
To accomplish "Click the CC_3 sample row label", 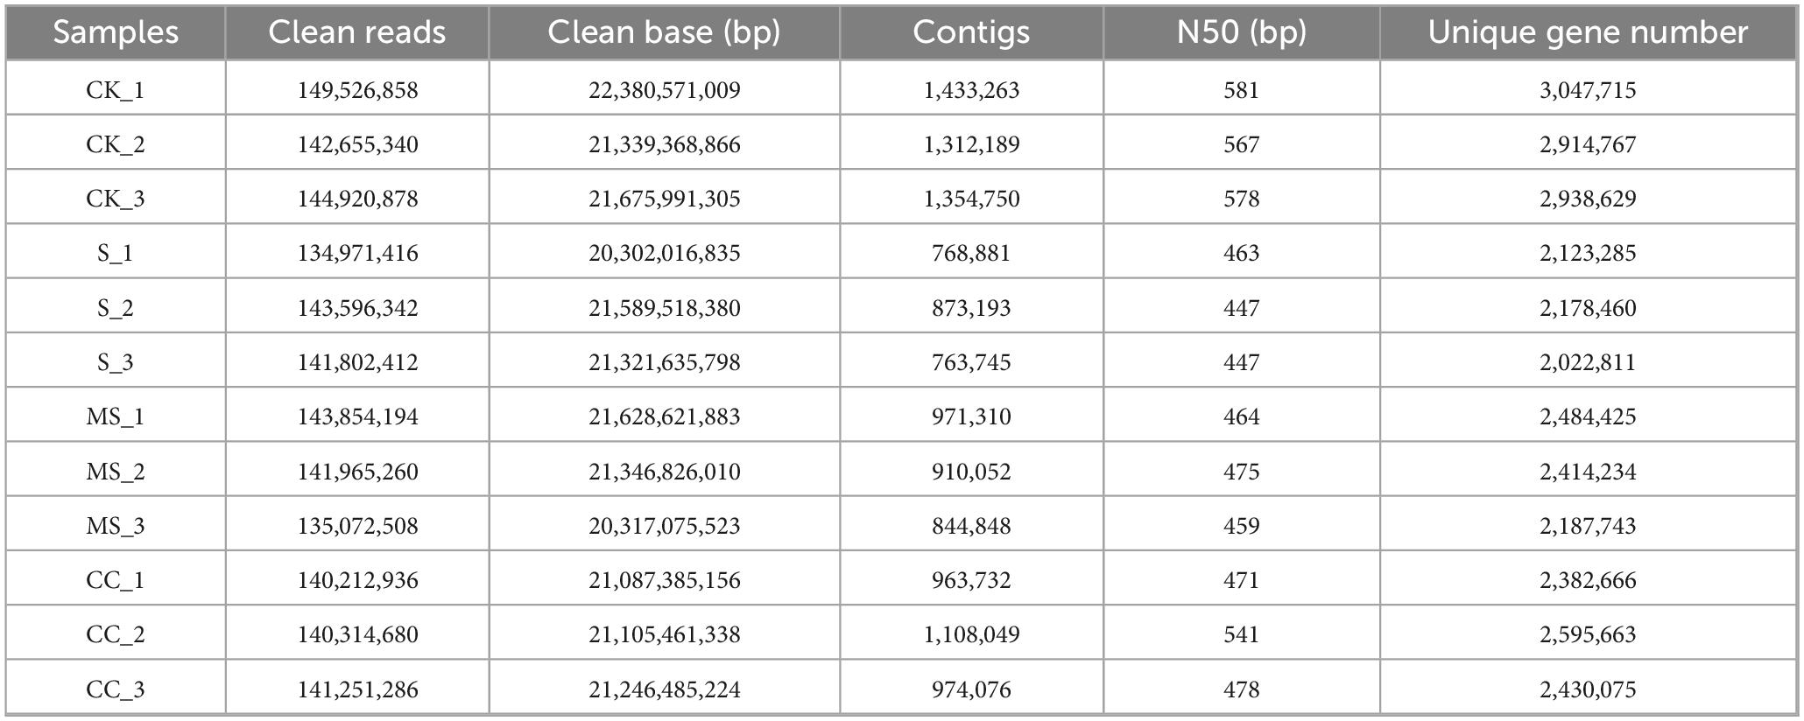I will pos(116,689).
